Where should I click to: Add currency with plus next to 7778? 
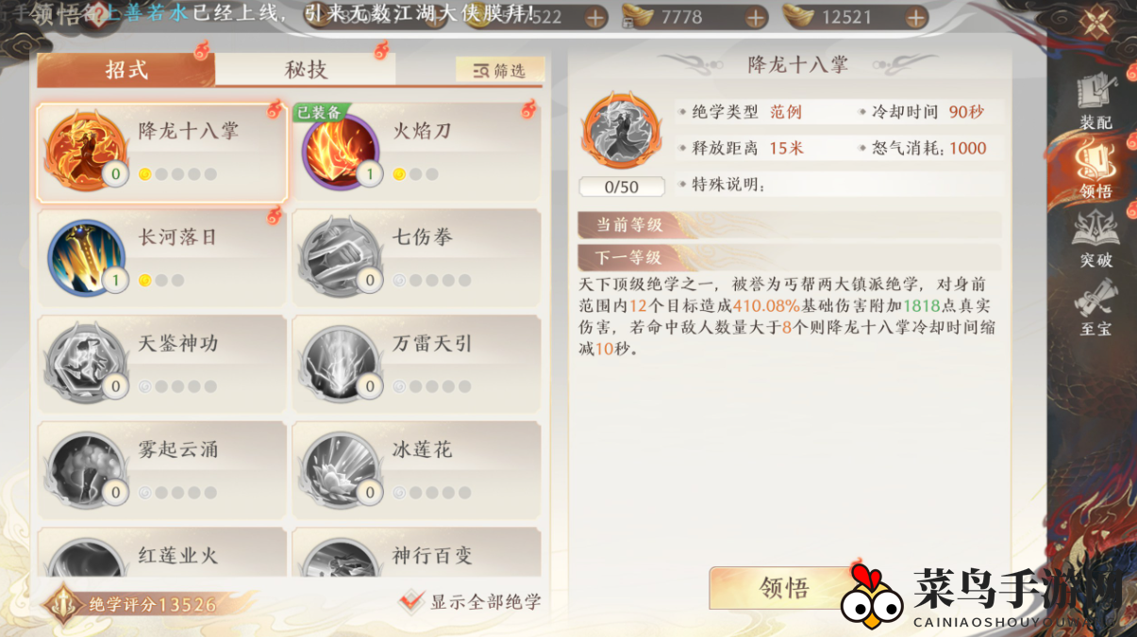pos(756,17)
